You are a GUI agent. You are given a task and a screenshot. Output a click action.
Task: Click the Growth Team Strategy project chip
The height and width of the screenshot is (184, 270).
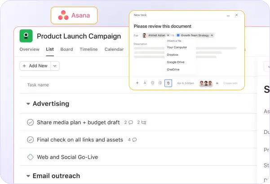click(x=195, y=35)
